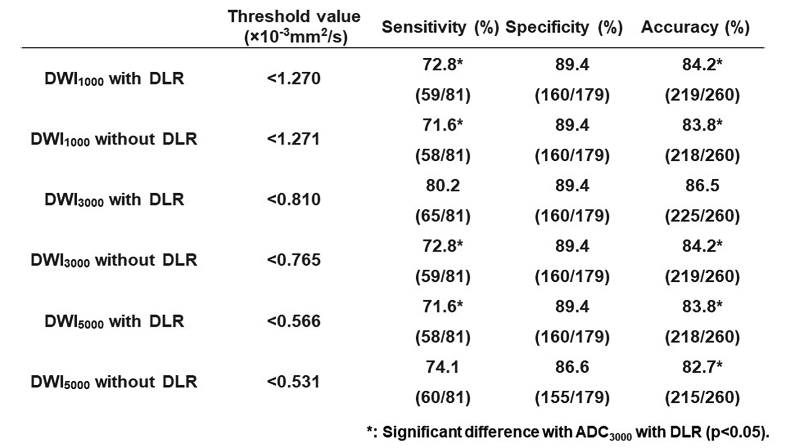Select the DWI1000 without DLR row label
The image size is (786, 448).
114,139
